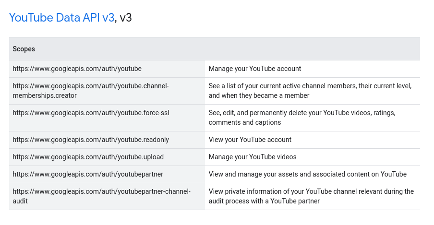
Task: Click 'Manage your YouTube account' description
Action: coord(255,69)
